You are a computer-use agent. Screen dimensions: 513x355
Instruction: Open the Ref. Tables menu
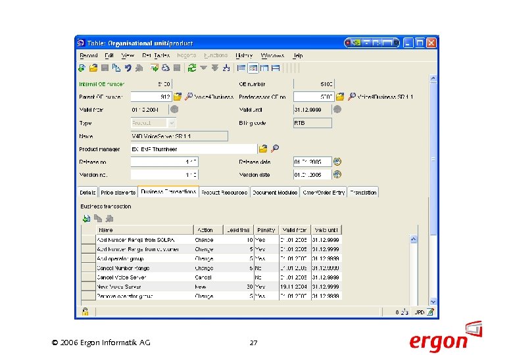[156, 56]
